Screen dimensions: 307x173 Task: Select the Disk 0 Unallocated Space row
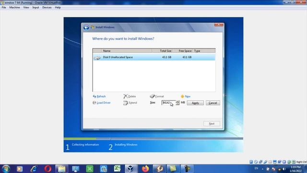coord(154,57)
